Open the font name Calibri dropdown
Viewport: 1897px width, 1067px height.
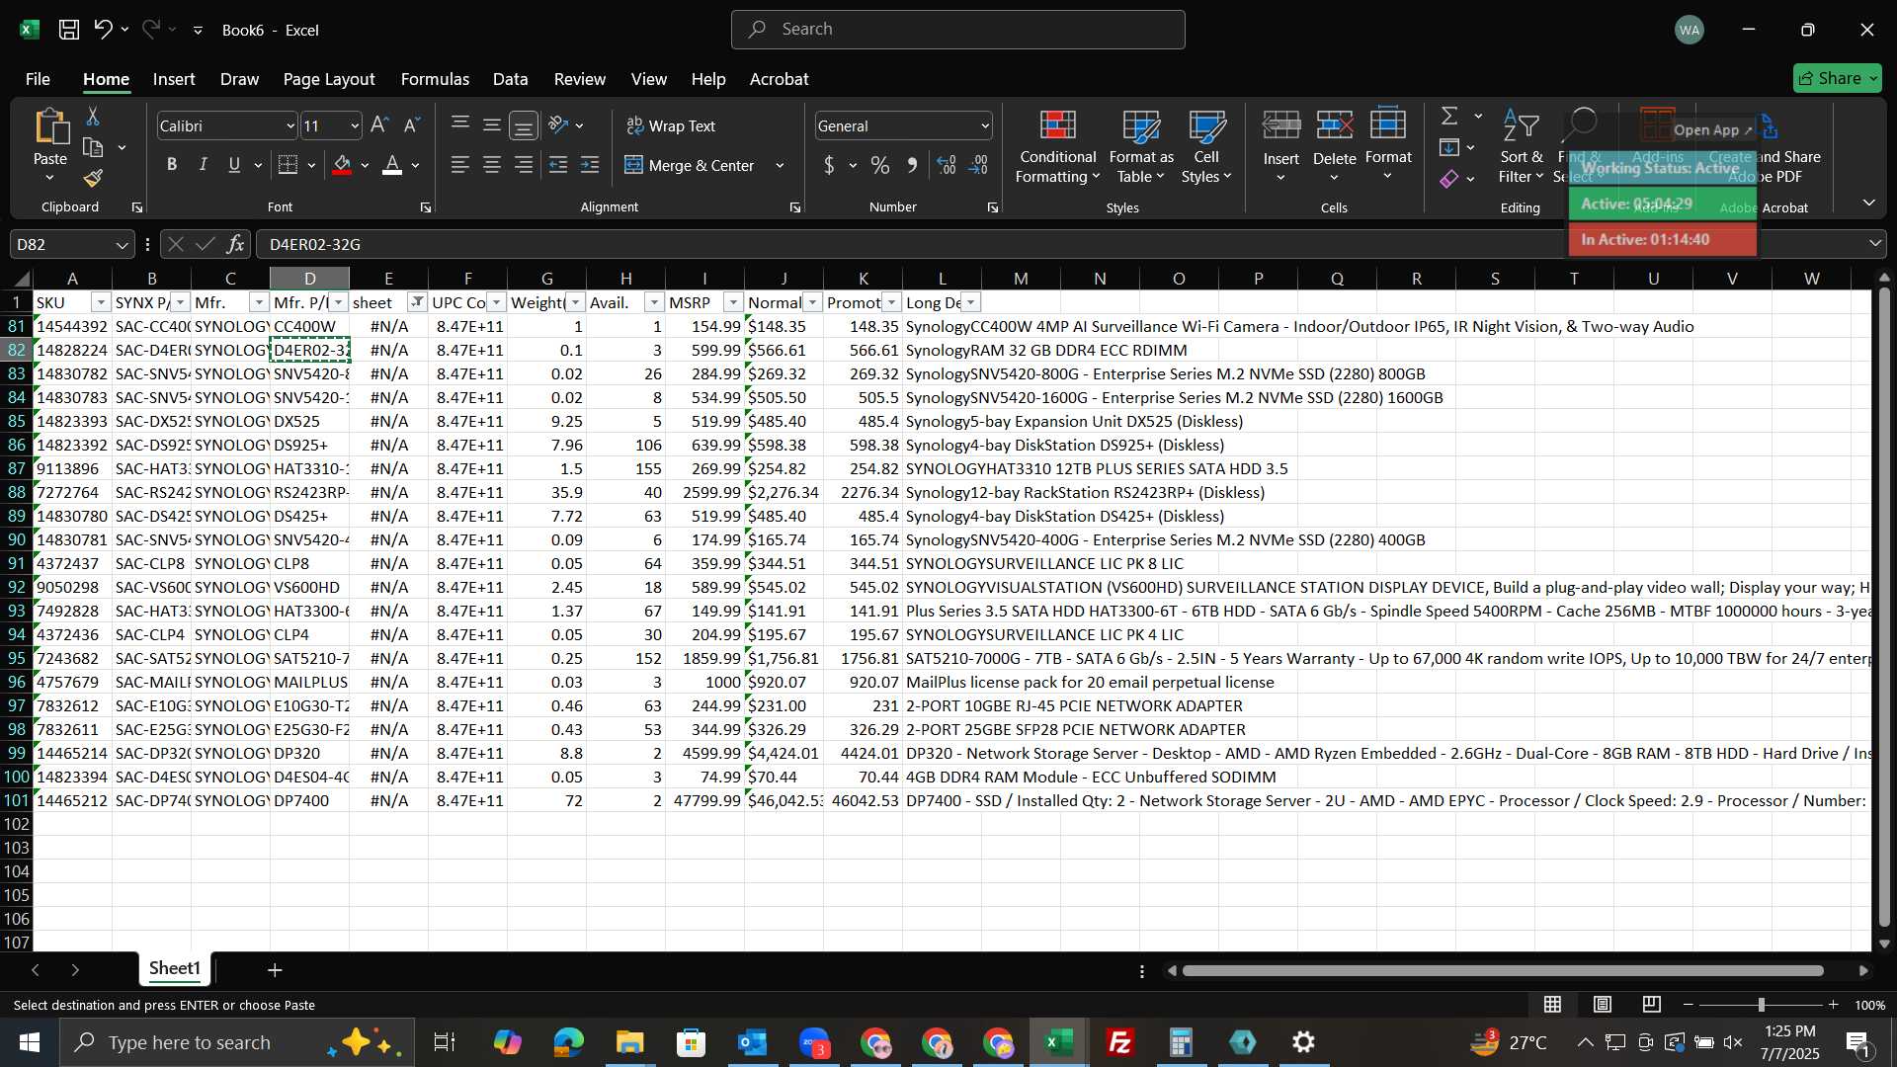tap(290, 126)
